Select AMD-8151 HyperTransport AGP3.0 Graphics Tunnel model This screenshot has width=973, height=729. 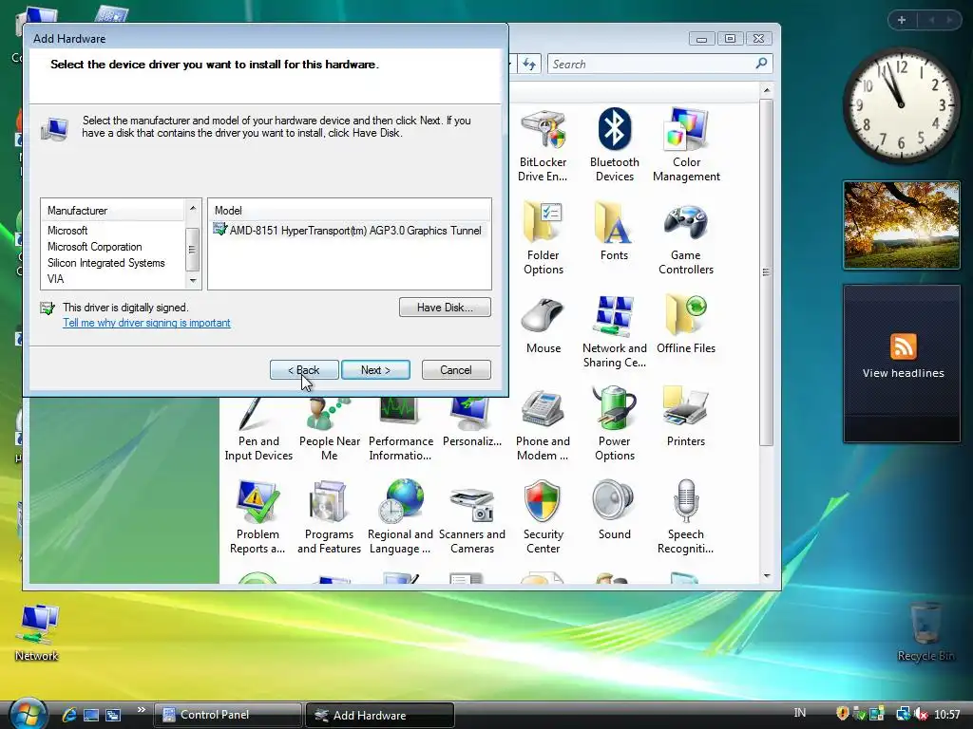(348, 231)
